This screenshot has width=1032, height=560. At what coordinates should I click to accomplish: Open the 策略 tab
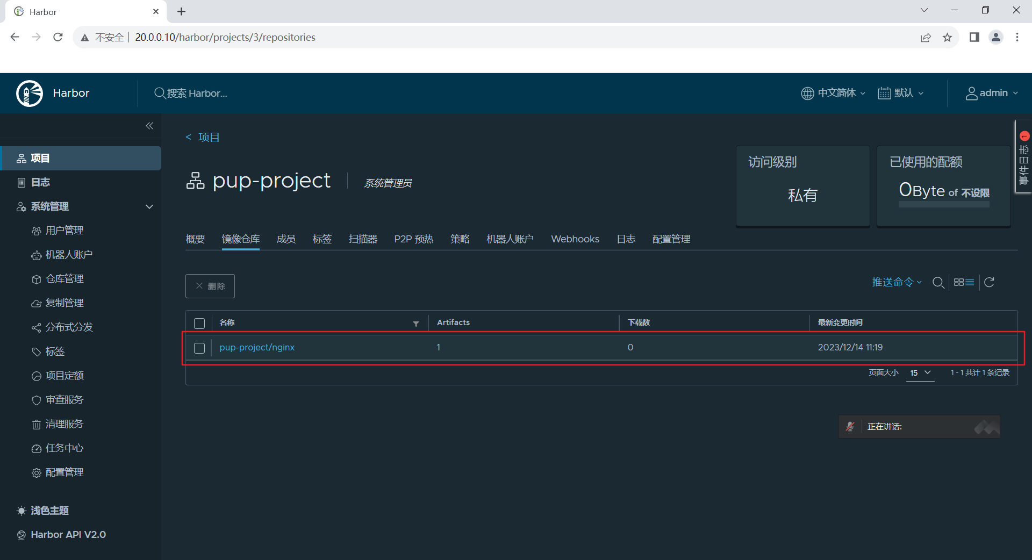click(460, 239)
